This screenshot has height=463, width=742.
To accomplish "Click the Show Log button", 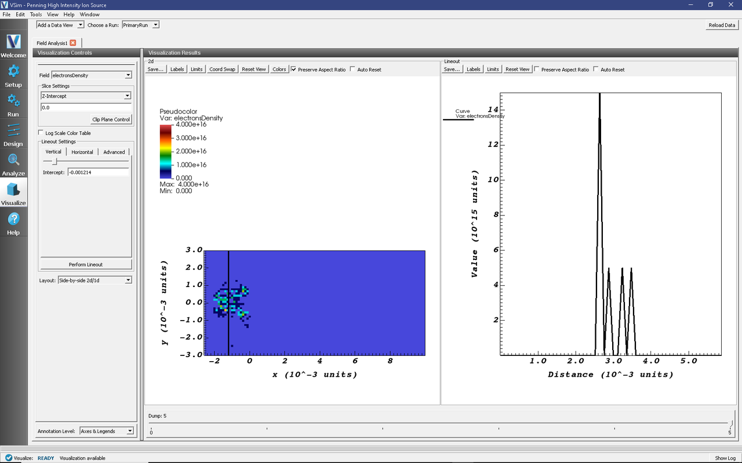I will tap(725, 458).
